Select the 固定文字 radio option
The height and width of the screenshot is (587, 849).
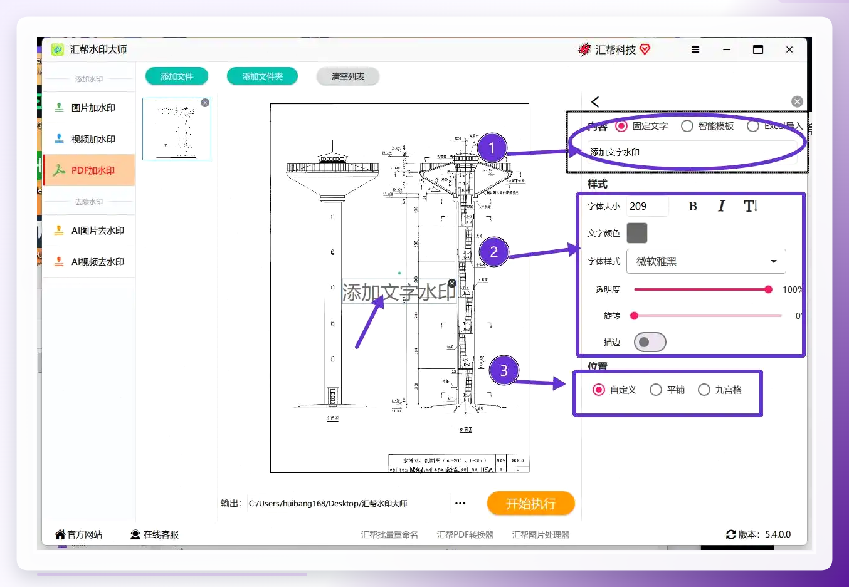point(621,126)
